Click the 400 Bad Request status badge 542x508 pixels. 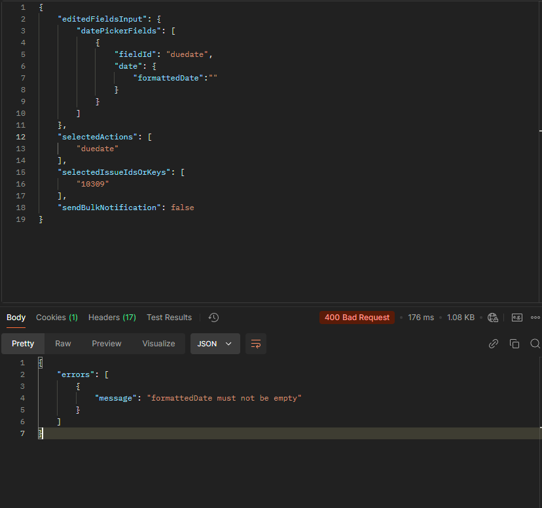click(357, 317)
